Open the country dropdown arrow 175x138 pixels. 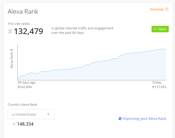click(x=48, y=114)
